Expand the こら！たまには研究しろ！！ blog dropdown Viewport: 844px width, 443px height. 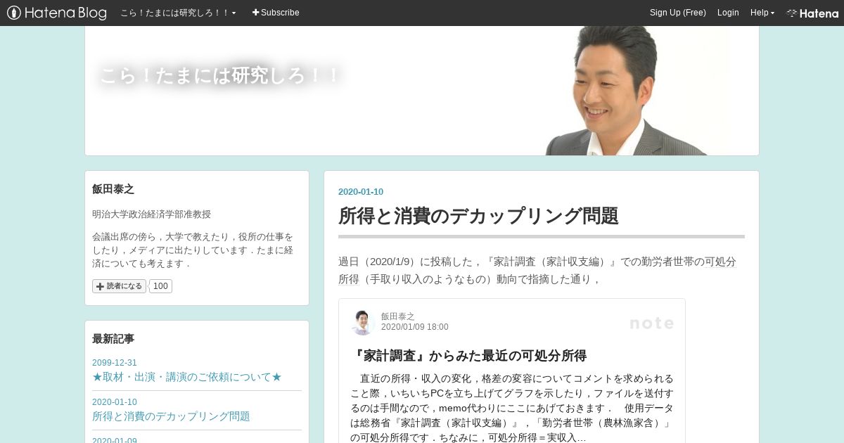[x=178, y=13]
